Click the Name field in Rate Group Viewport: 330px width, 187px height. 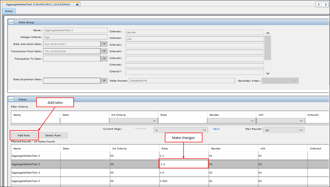coord(75,30)
